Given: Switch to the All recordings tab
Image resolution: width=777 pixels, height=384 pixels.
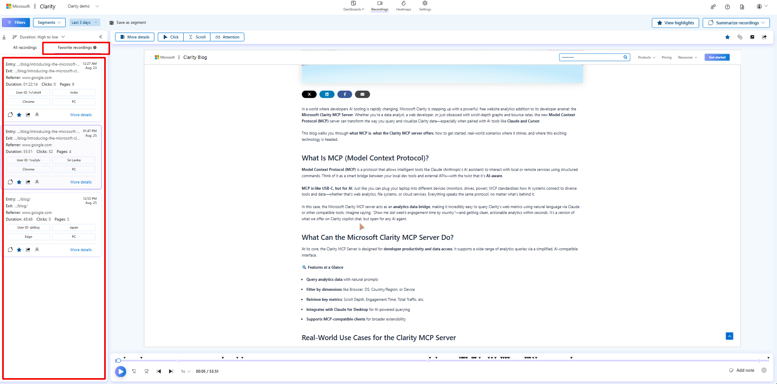Looking at the screenshot, I should (x=25, y=48).
